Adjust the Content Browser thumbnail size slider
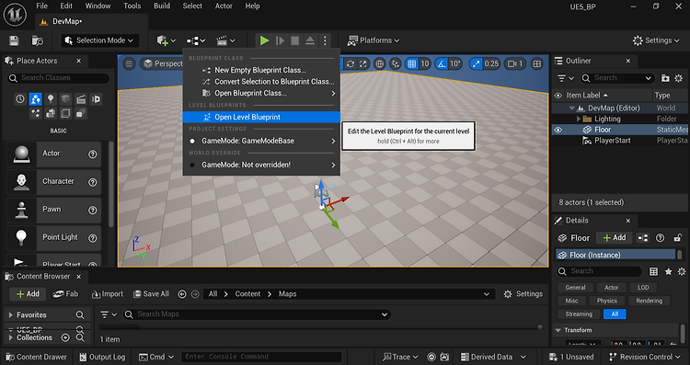This screenshot has width=690, height=365. click(x=540, y=327)
